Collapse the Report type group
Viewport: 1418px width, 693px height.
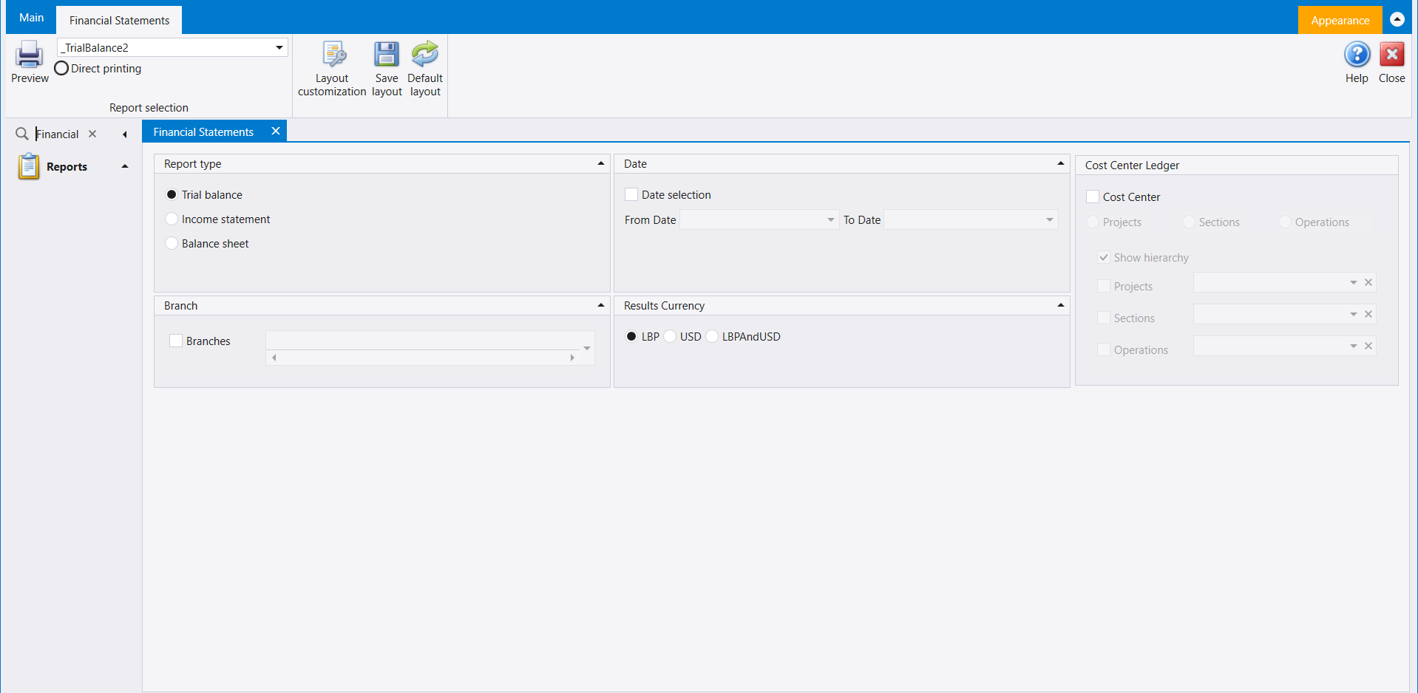pyautogui.click(x=601, y=163)
